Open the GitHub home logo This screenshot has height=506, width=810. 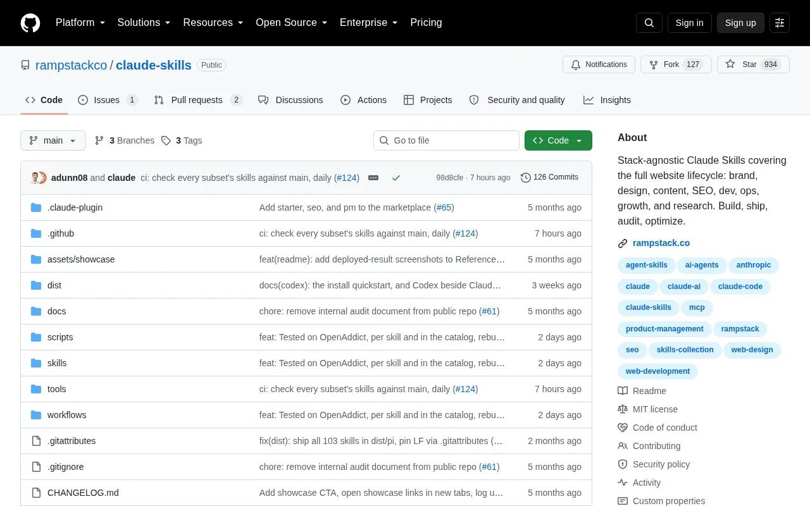pyautogui.click(x=30, y=23)
